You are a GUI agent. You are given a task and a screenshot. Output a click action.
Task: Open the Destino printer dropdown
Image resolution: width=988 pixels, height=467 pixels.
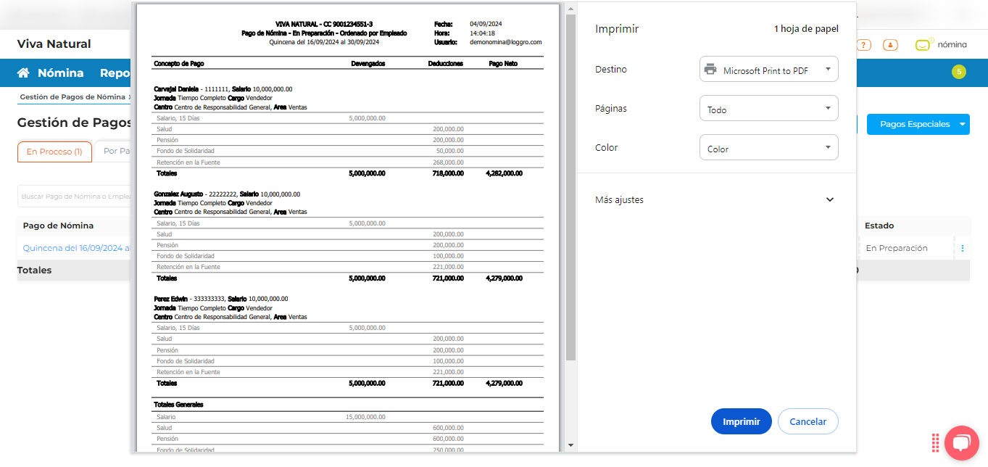click(768, 70)
